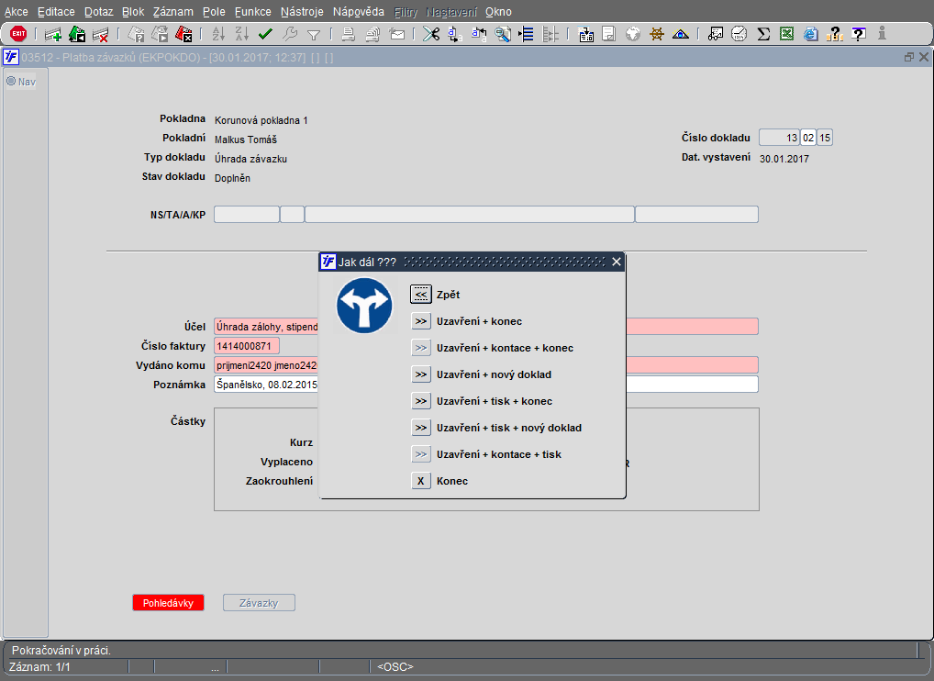Image resolution: width=934 pixels, height=681 pixels.
Task: Click the magnifier search document icon
Action: tap(504, 34)
